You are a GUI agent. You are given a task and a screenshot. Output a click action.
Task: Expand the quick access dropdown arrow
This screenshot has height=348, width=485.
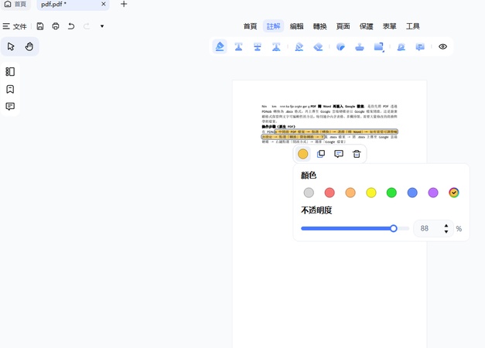point(102,26)
